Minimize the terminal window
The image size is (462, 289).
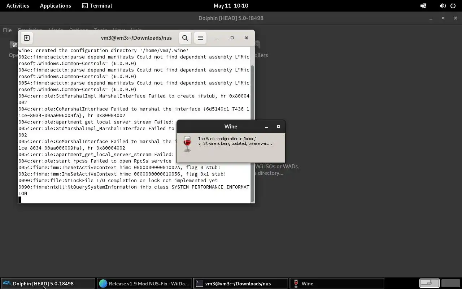(x=218, y=38)
